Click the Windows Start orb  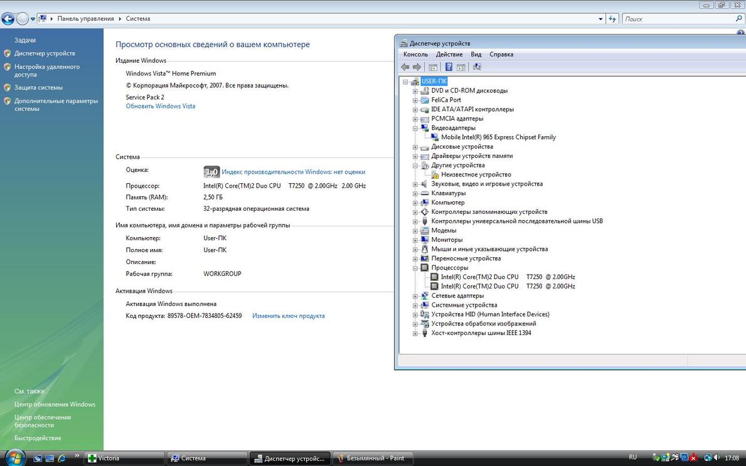[x=14, y=457]
